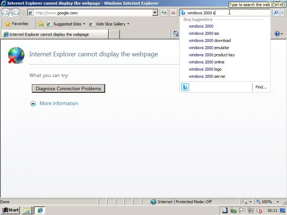Click the first system tray icon beside checkmark

coord(225,210)
